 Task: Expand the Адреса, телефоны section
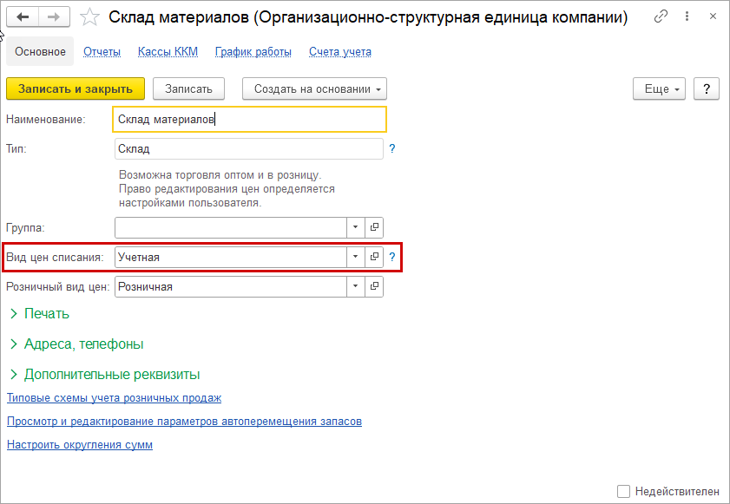76,344
